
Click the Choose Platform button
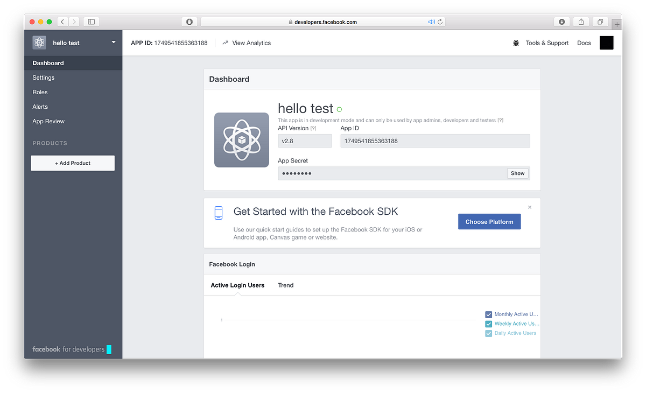pos(489,221)
